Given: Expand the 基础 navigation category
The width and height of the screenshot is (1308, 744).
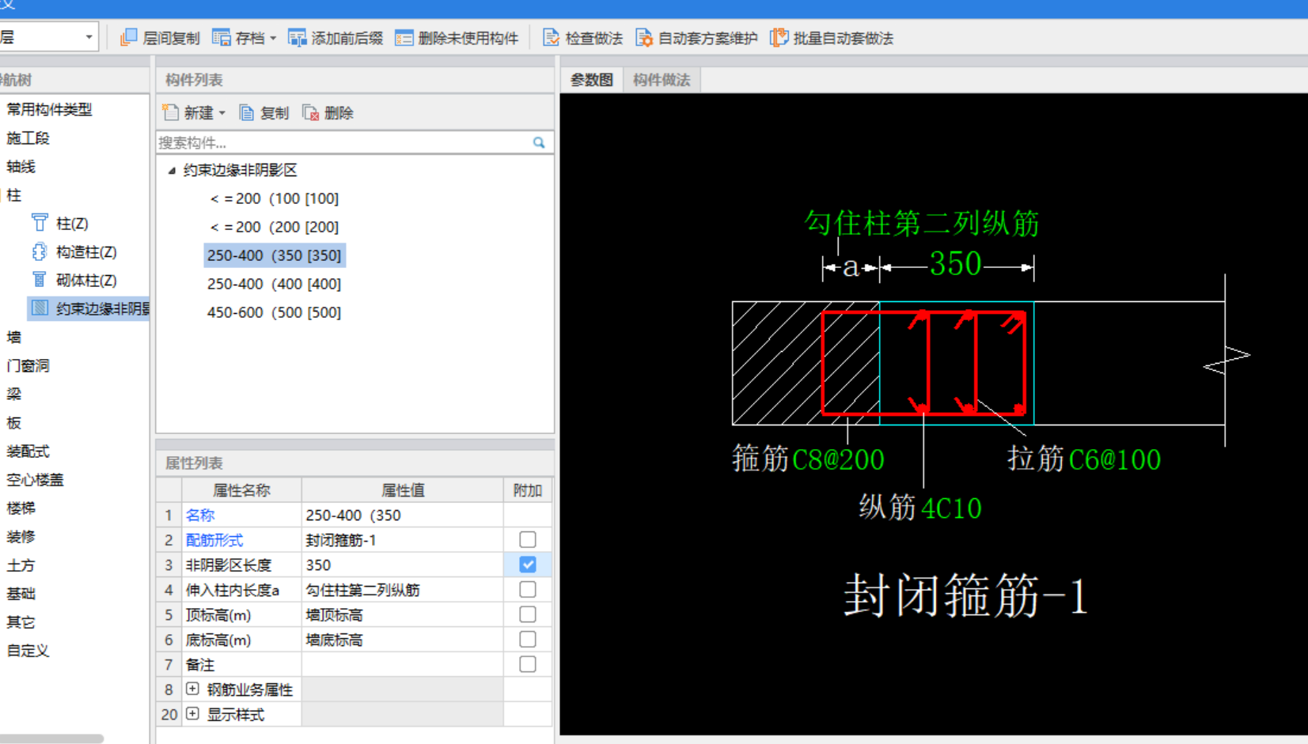Looking at the screenshot, I should tap(21, 593).
